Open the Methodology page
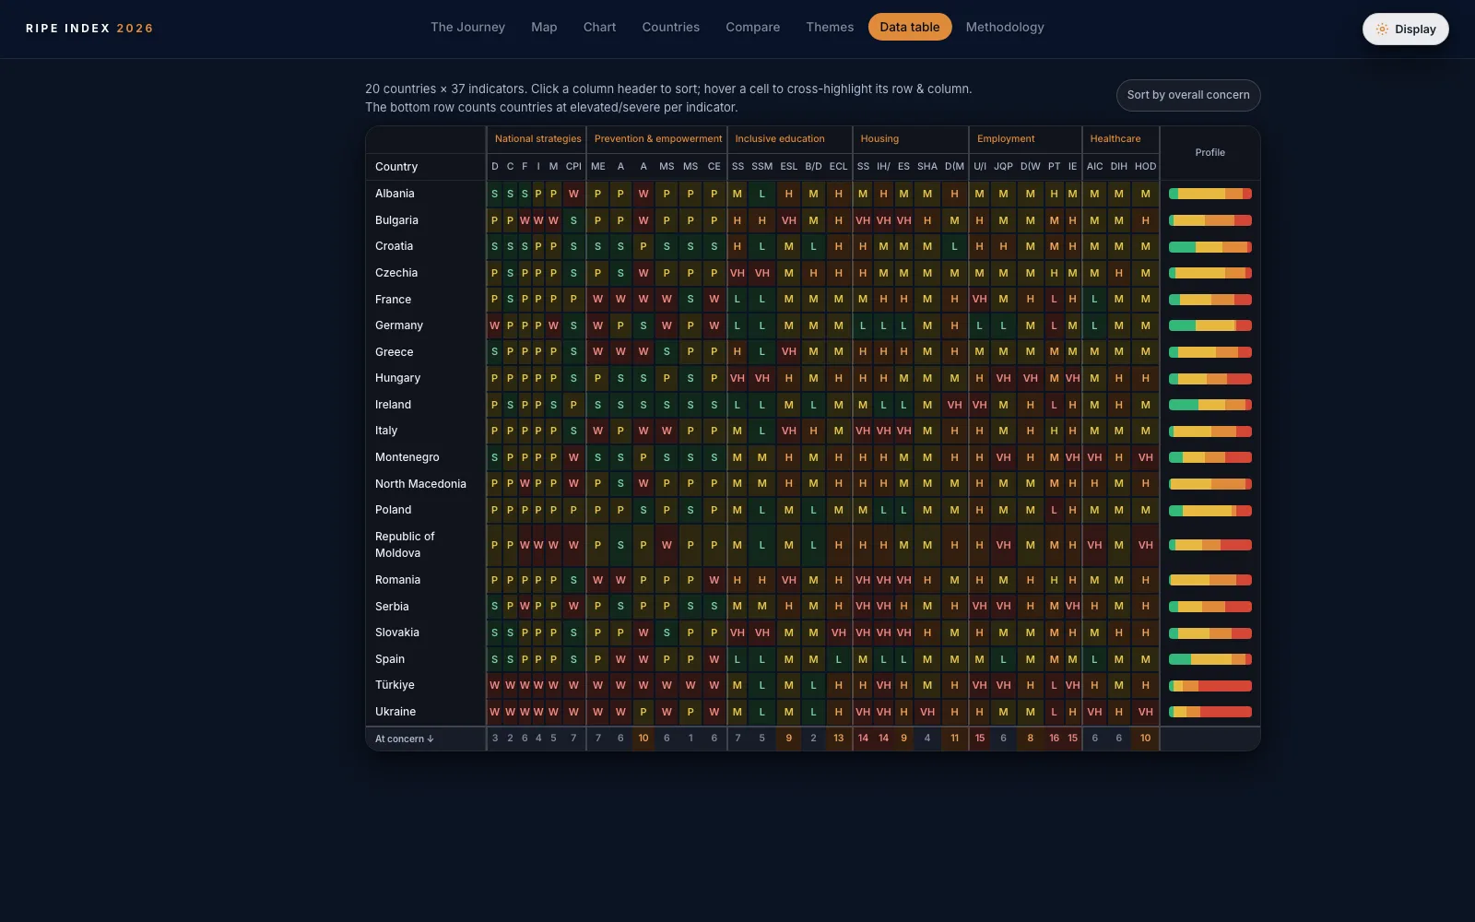 pos(1005,27)
